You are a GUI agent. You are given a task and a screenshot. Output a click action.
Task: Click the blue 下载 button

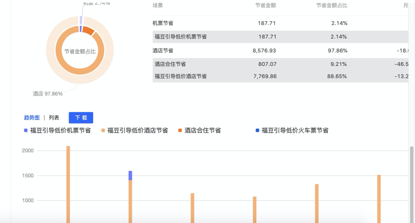coord(81,118)
